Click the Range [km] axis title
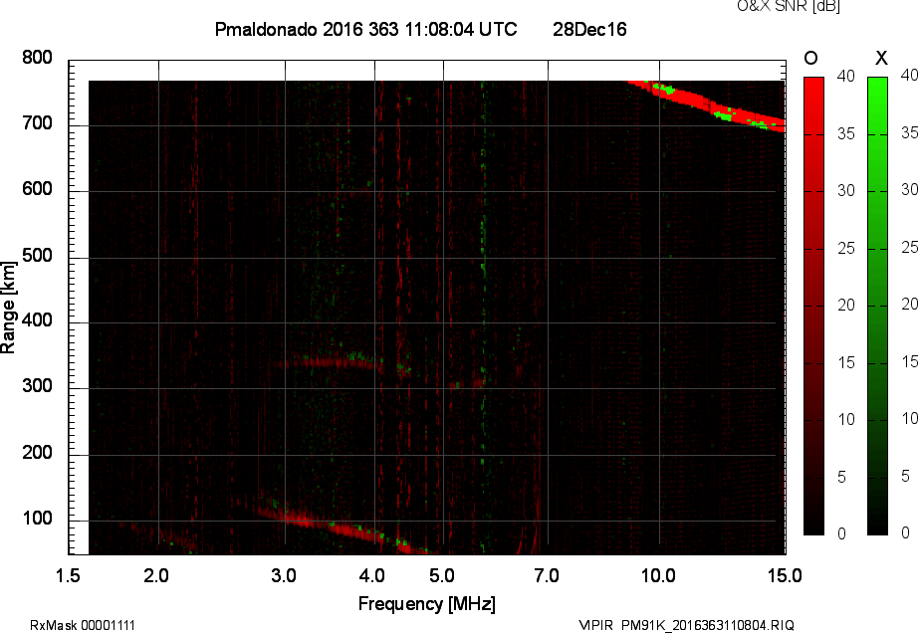Image resolution: width=918 pixels, height=633 pixels. tap(8, 308)
